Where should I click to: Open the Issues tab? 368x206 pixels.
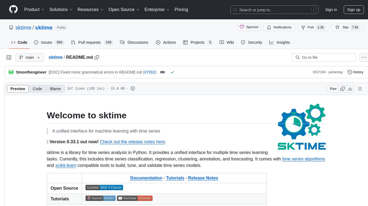coord(49,42)
